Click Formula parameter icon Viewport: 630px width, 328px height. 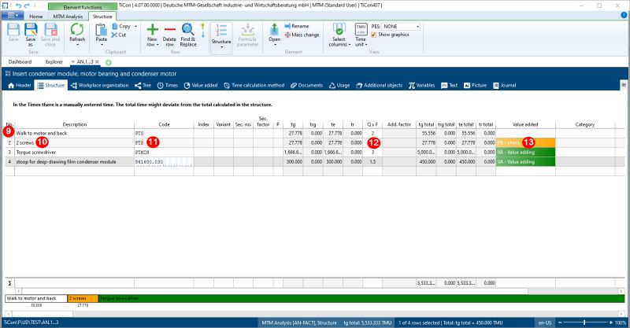tap(247, 35)
